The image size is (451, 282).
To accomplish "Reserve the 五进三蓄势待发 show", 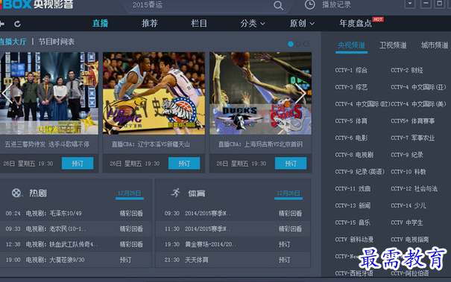I will tap(78, 164).
